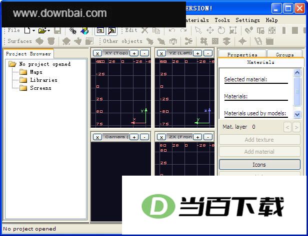
Task: Close the ZX (Front) viewport with x
Action: coord(161,137)
